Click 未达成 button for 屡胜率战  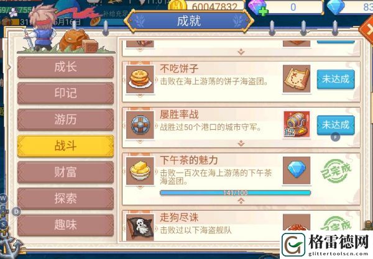point(336,125)
